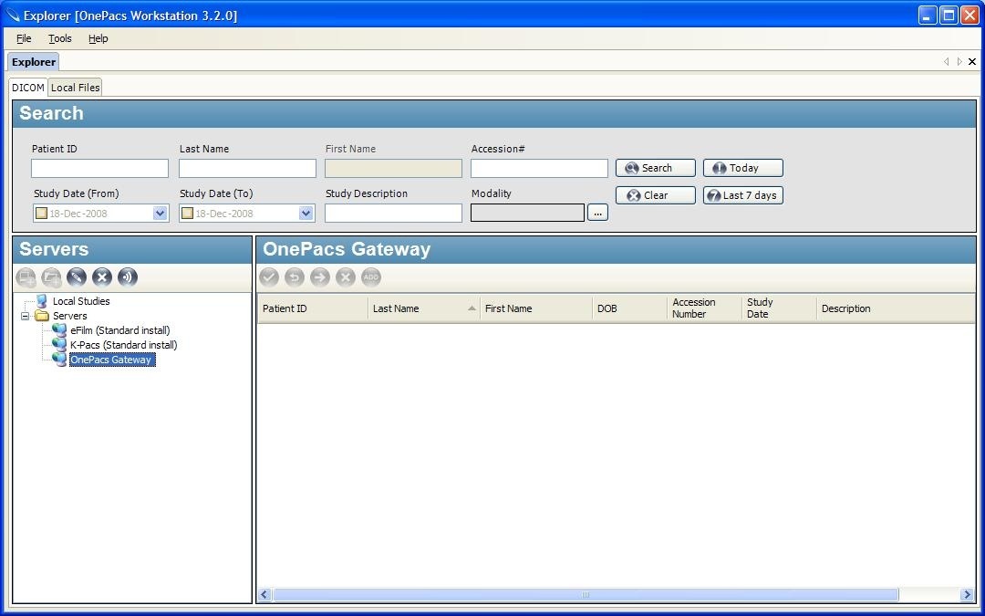This screenshot has height=616, width=985.
Task: Click the disabled First Name field
Action: [x=393, y=168]
